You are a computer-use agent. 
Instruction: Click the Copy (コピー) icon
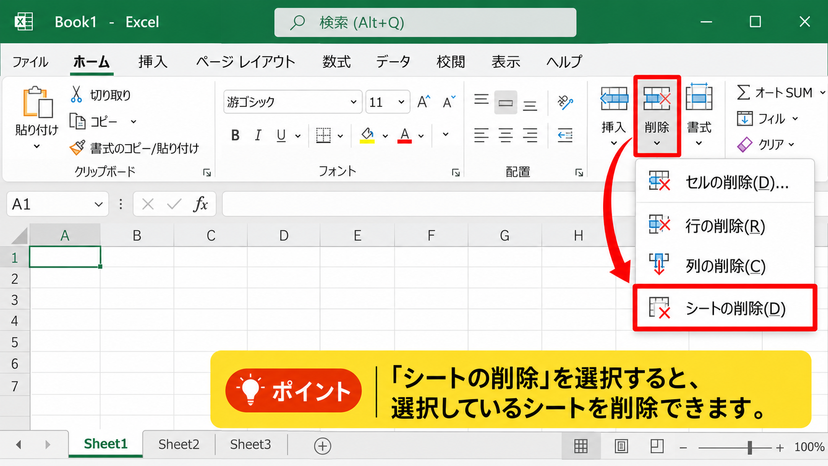click(77, 121)
